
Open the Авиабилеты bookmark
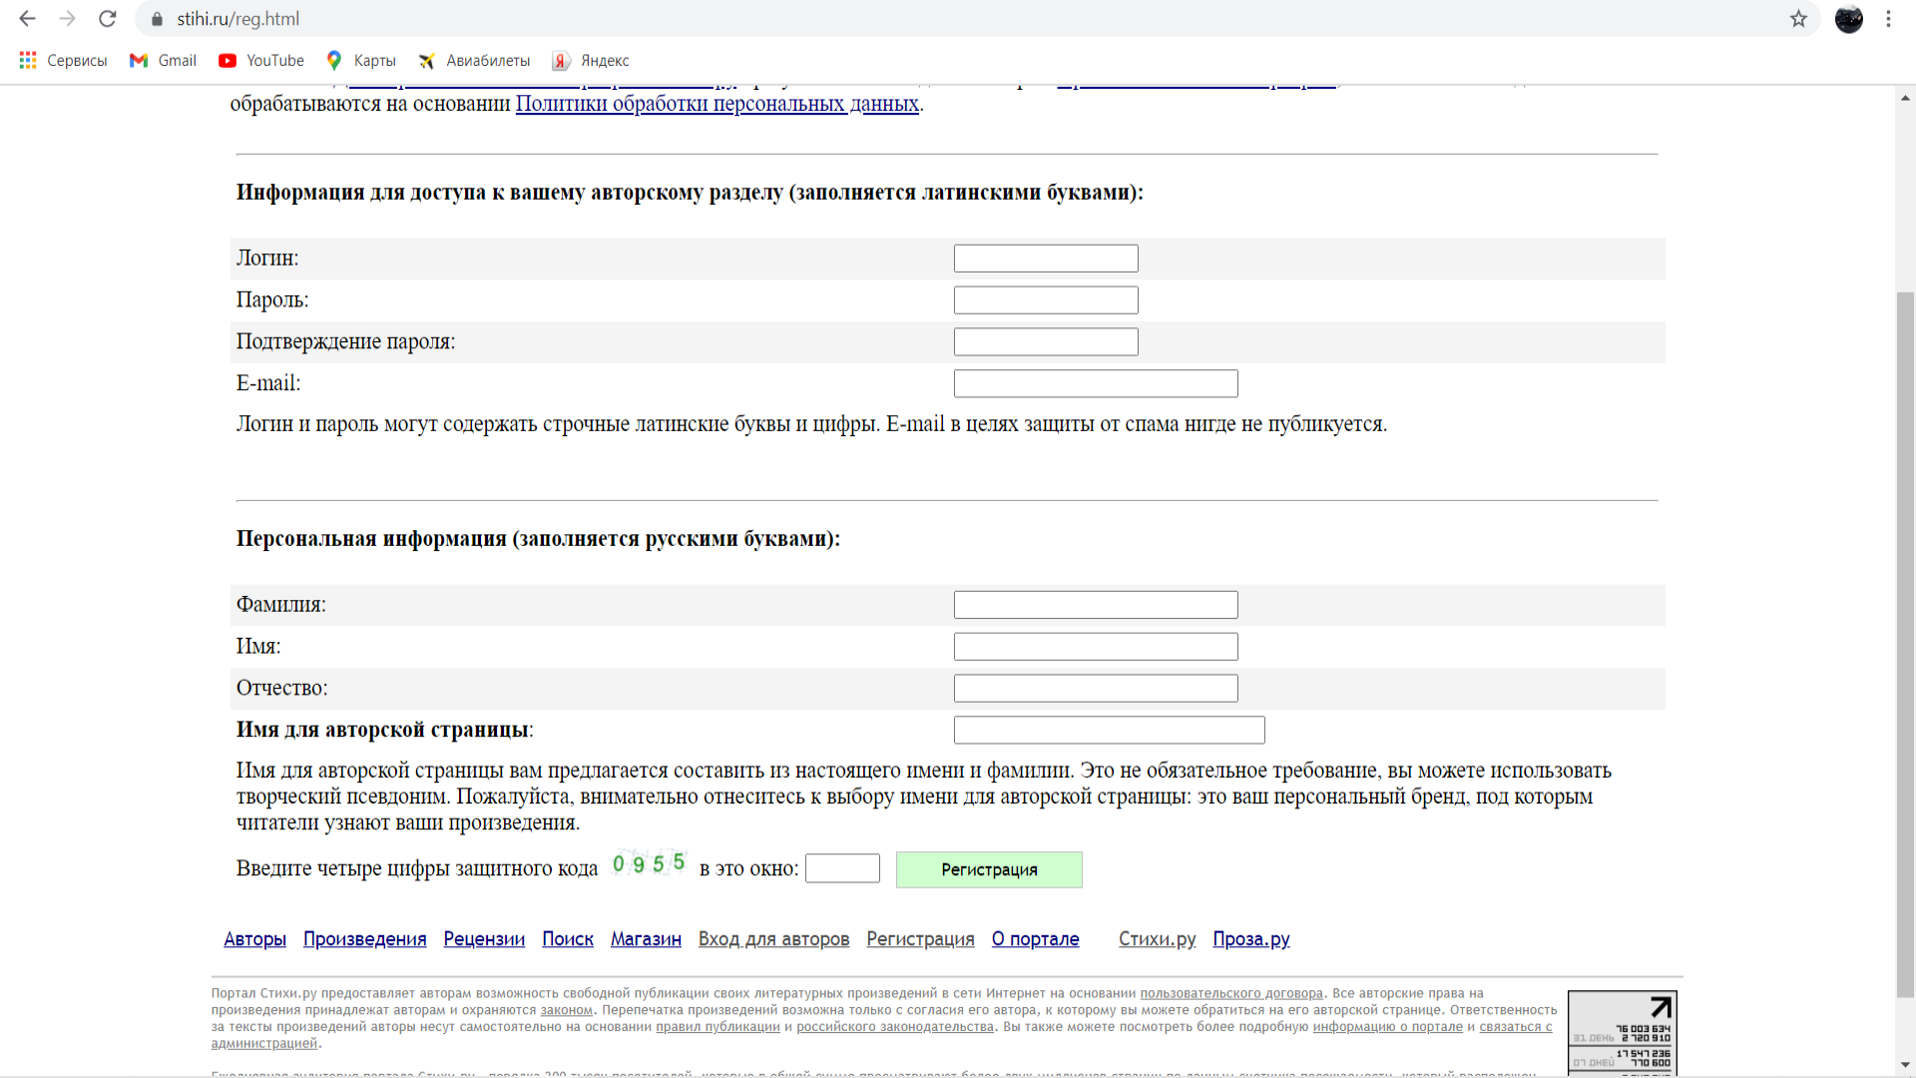(x=474, y=61)
